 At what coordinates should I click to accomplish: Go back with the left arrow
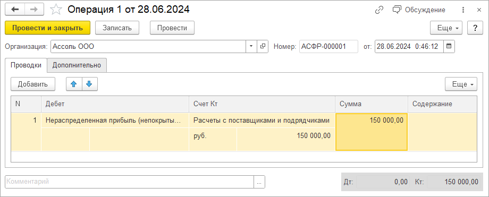point(15,10)
